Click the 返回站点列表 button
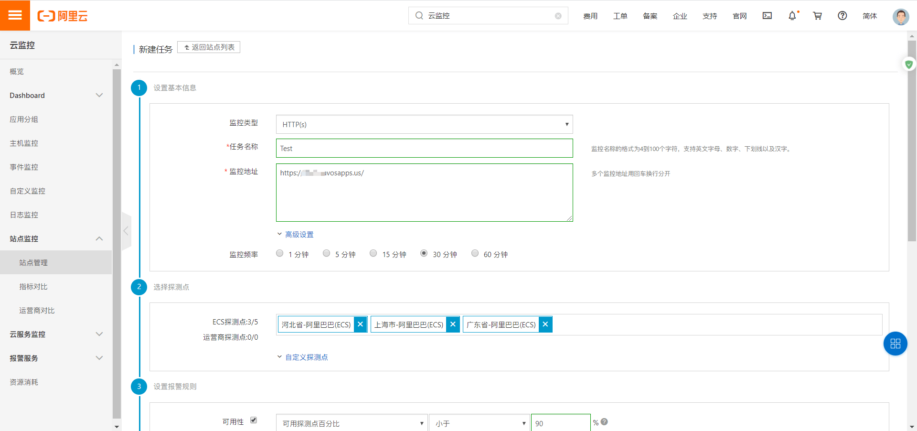 tap(209, 47)
